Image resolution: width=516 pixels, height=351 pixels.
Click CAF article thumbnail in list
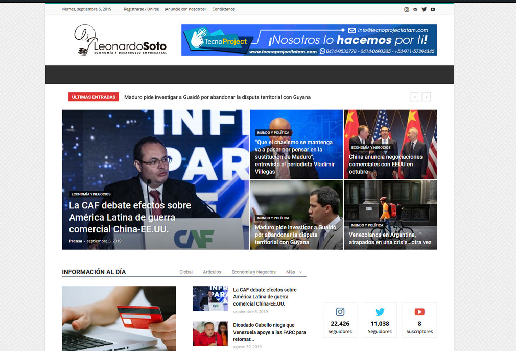[x=210, y=298]
